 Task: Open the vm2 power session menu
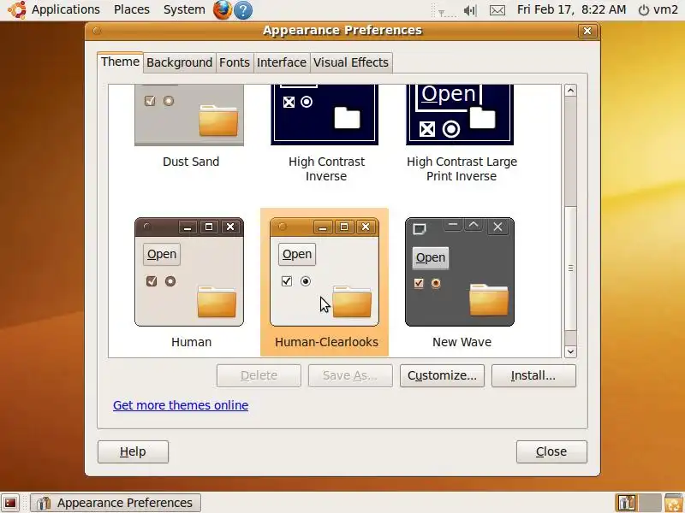coord(658,9)
